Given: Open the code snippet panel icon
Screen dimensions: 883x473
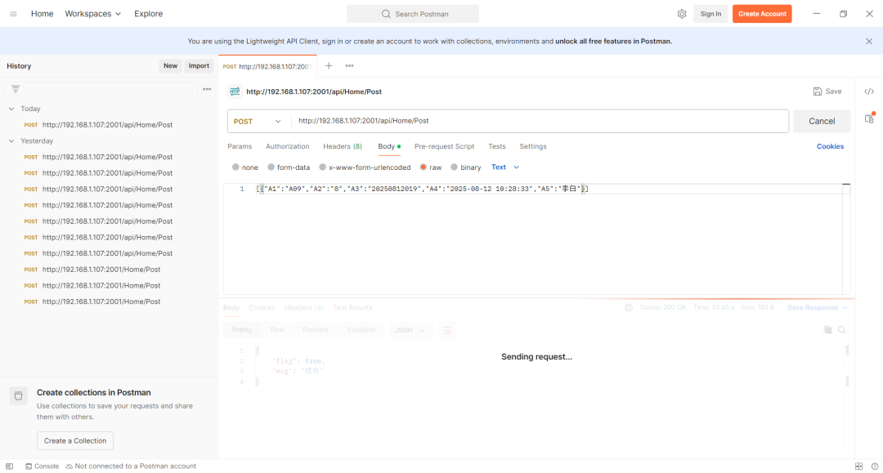Looking at the screenshot, I should coord(869,91).
